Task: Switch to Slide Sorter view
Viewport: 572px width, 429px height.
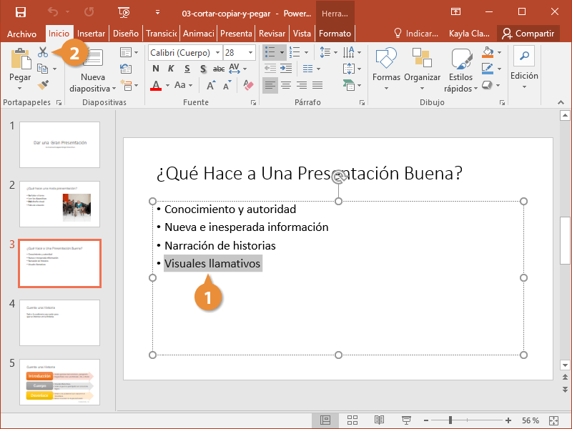Action: coord(352,420)
